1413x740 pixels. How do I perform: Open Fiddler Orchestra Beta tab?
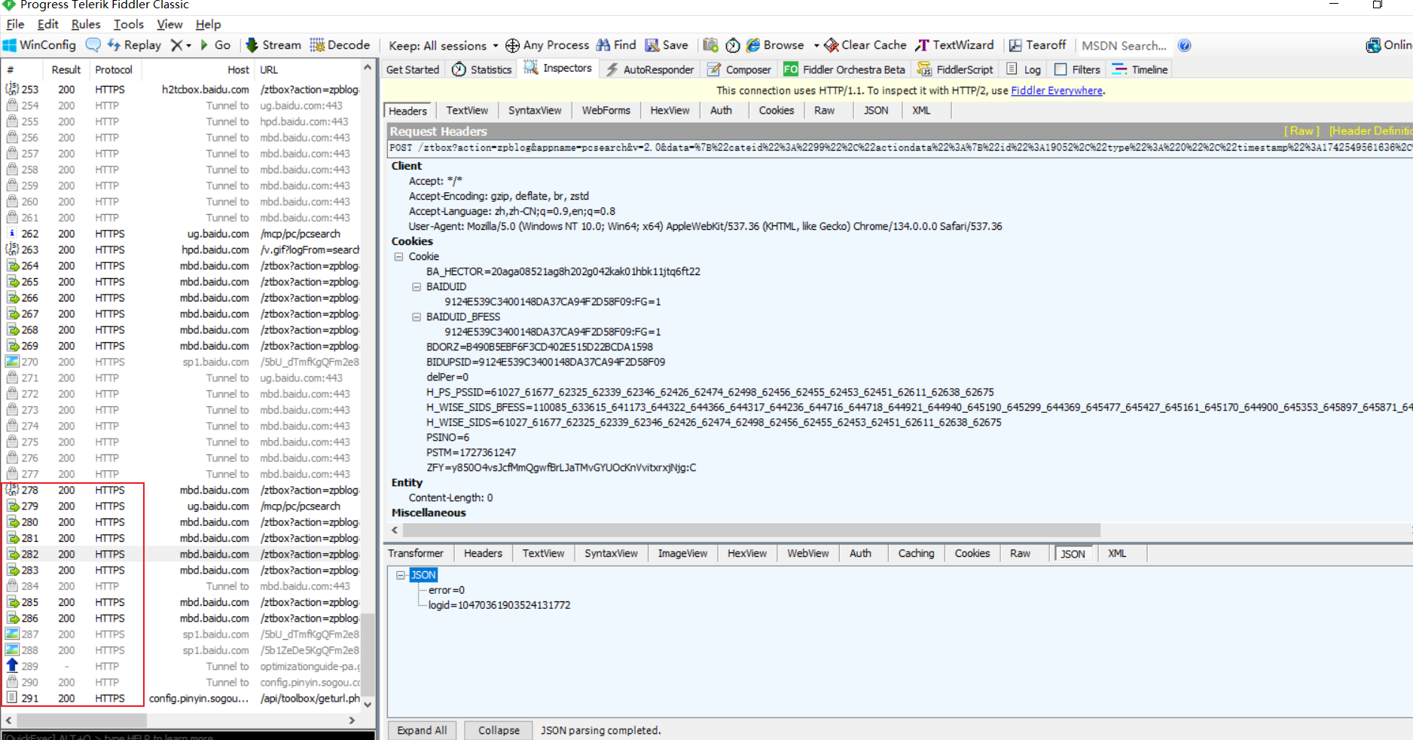point(844,69)
